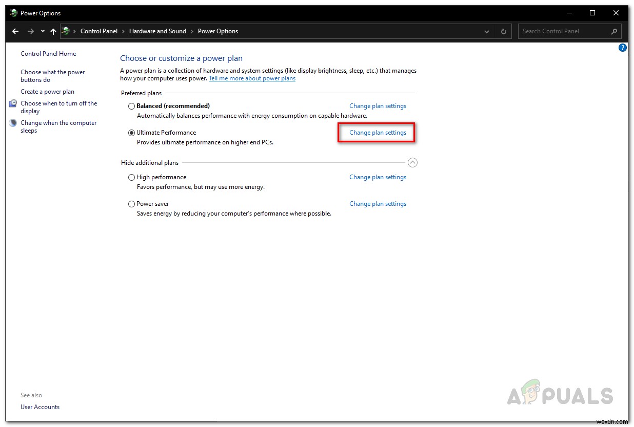Open 'Tell me more about power plans' link
Viewport: 634px width, 427px height.
click(252, 78)
